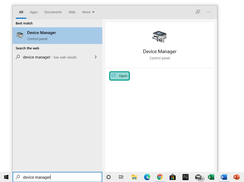Select the All search tab

point(21,12)
